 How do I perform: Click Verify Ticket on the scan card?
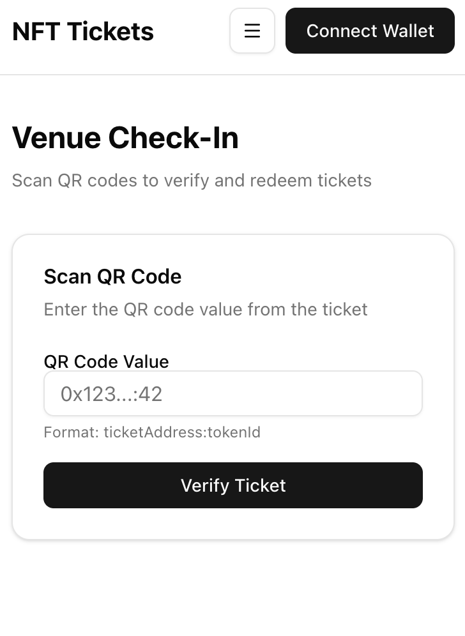(232, 485)
